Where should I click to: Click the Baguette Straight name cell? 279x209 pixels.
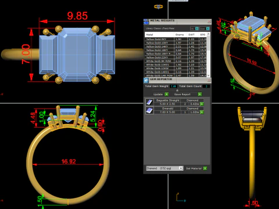pos(167,100)
